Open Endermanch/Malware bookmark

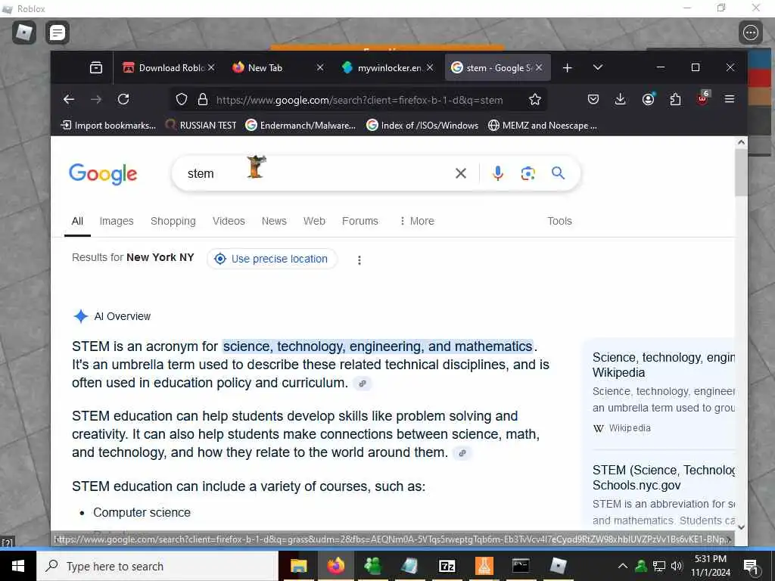[301, 126]
